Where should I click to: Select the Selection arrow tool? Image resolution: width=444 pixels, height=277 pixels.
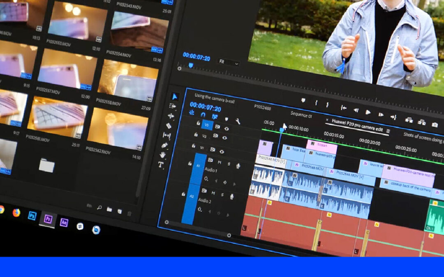click(x=175, y=97)
